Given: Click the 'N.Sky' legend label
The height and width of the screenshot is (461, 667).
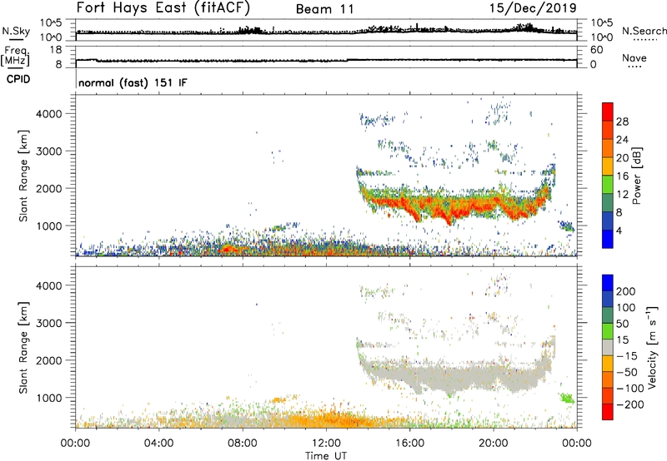Looking at the screenshot, I should tap(16, 31).
